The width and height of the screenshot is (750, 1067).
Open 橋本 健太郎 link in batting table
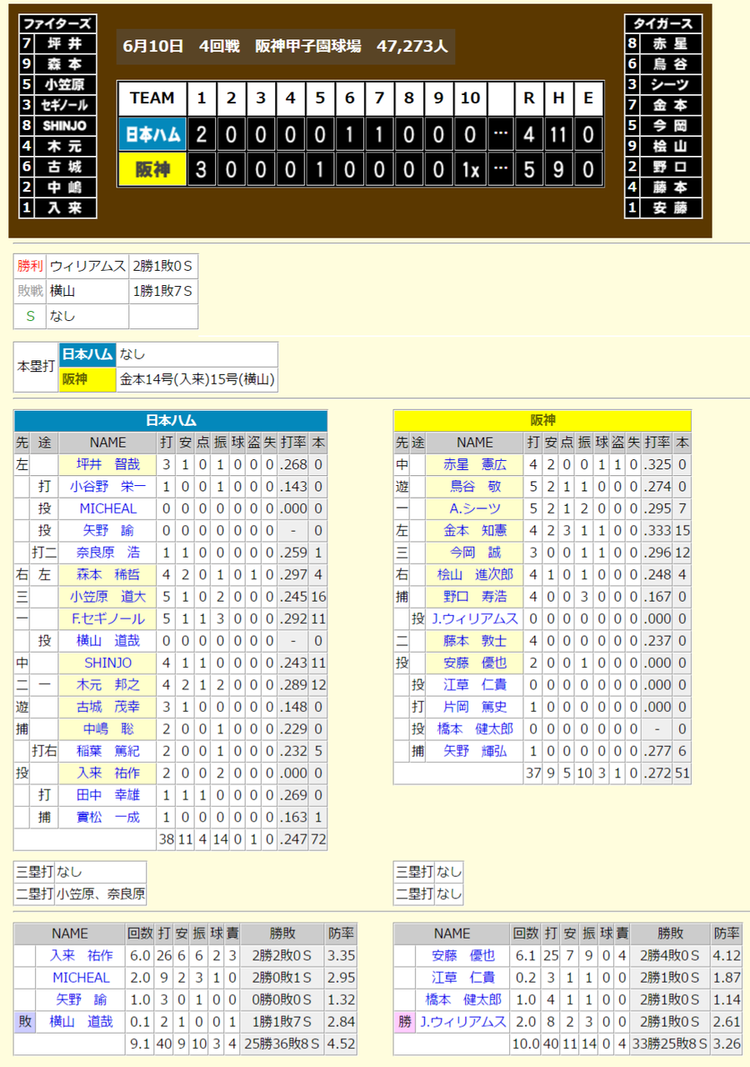coord(475,729)
